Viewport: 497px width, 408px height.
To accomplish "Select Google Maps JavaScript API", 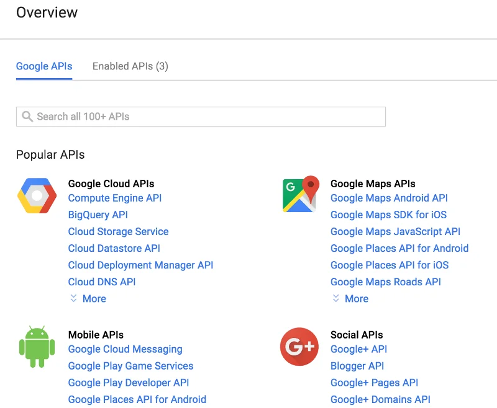I will coord(396,231).
